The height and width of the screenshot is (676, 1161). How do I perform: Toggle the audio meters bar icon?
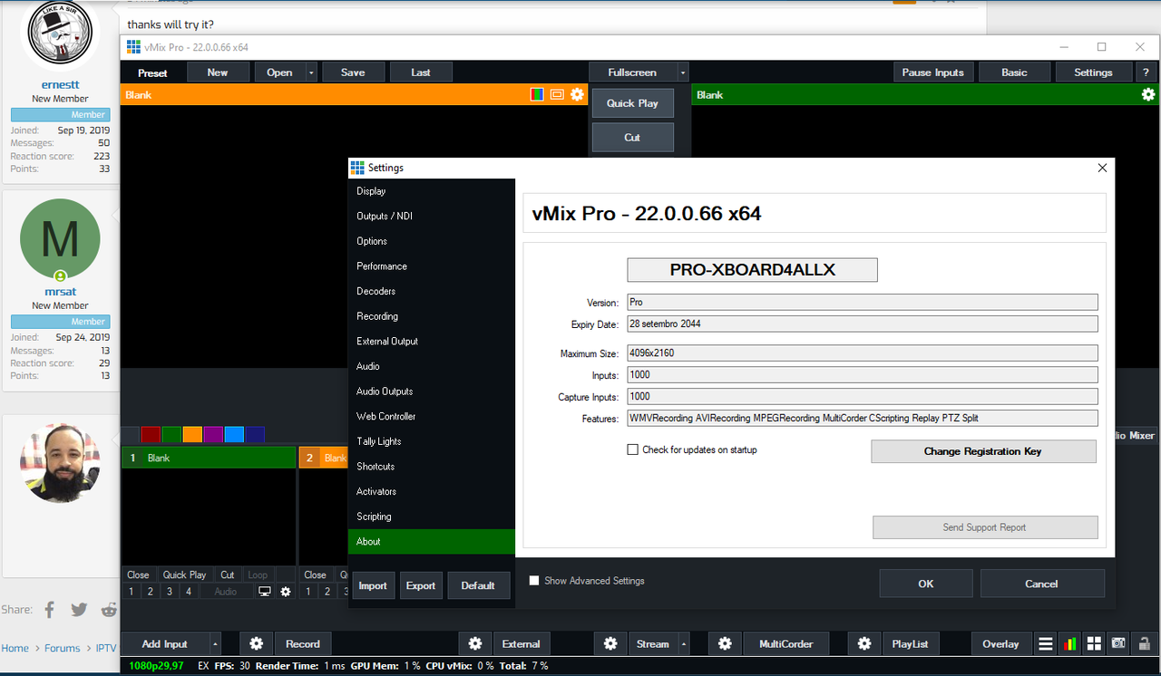1070,644
